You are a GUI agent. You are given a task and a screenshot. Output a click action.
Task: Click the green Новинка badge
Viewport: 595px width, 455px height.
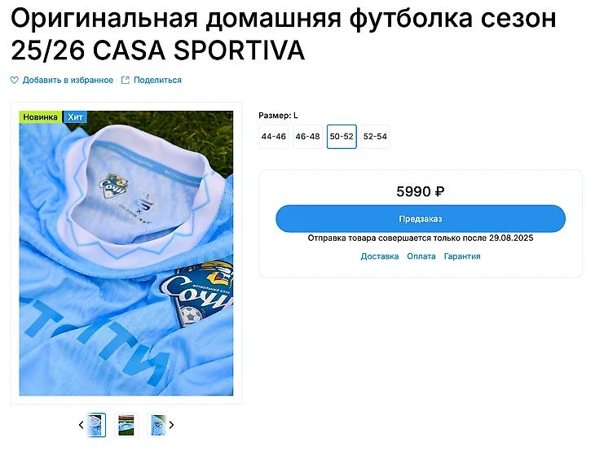tap(40, 116)
